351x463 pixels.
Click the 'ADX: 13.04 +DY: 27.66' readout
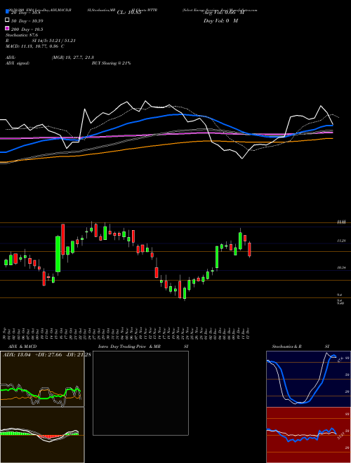[32, 355]
